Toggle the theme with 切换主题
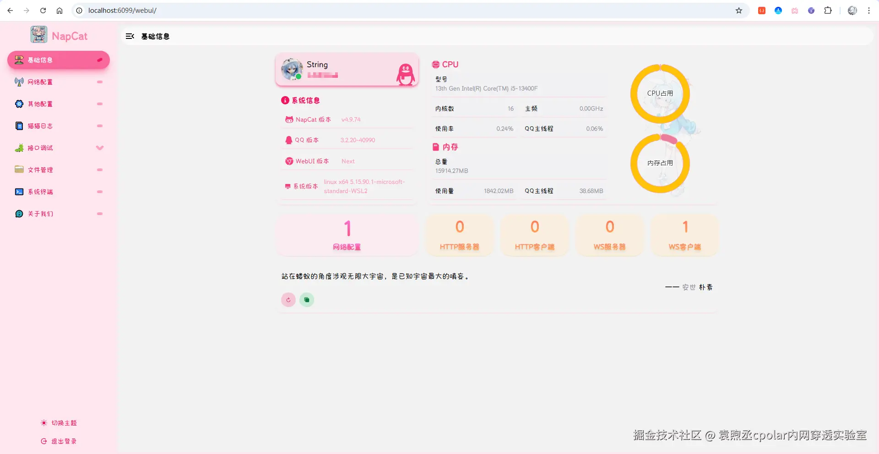The width and height of the screenshot is (879, 454). coord(59,423)
